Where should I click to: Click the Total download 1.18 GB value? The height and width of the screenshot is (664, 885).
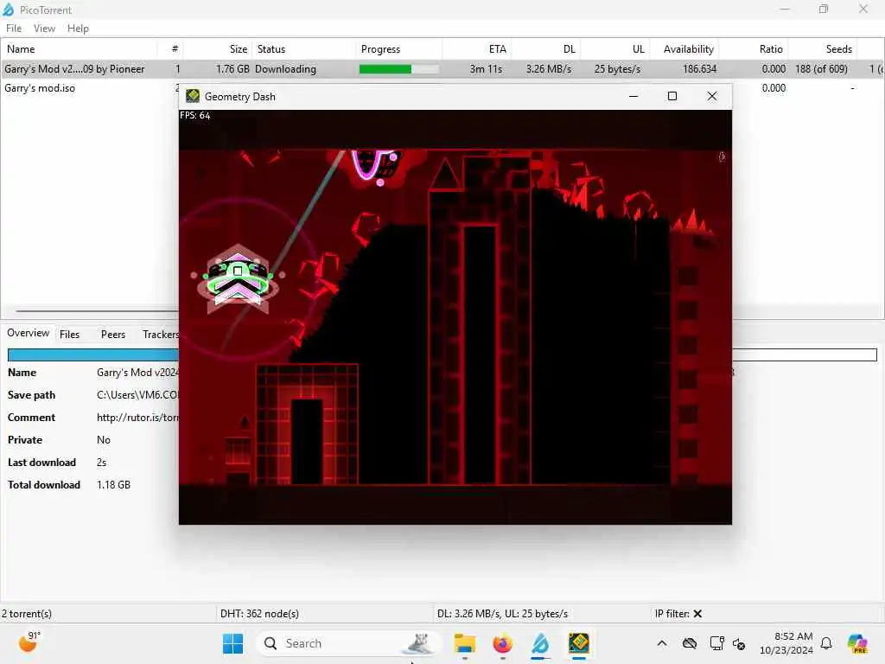pos(113,485)
